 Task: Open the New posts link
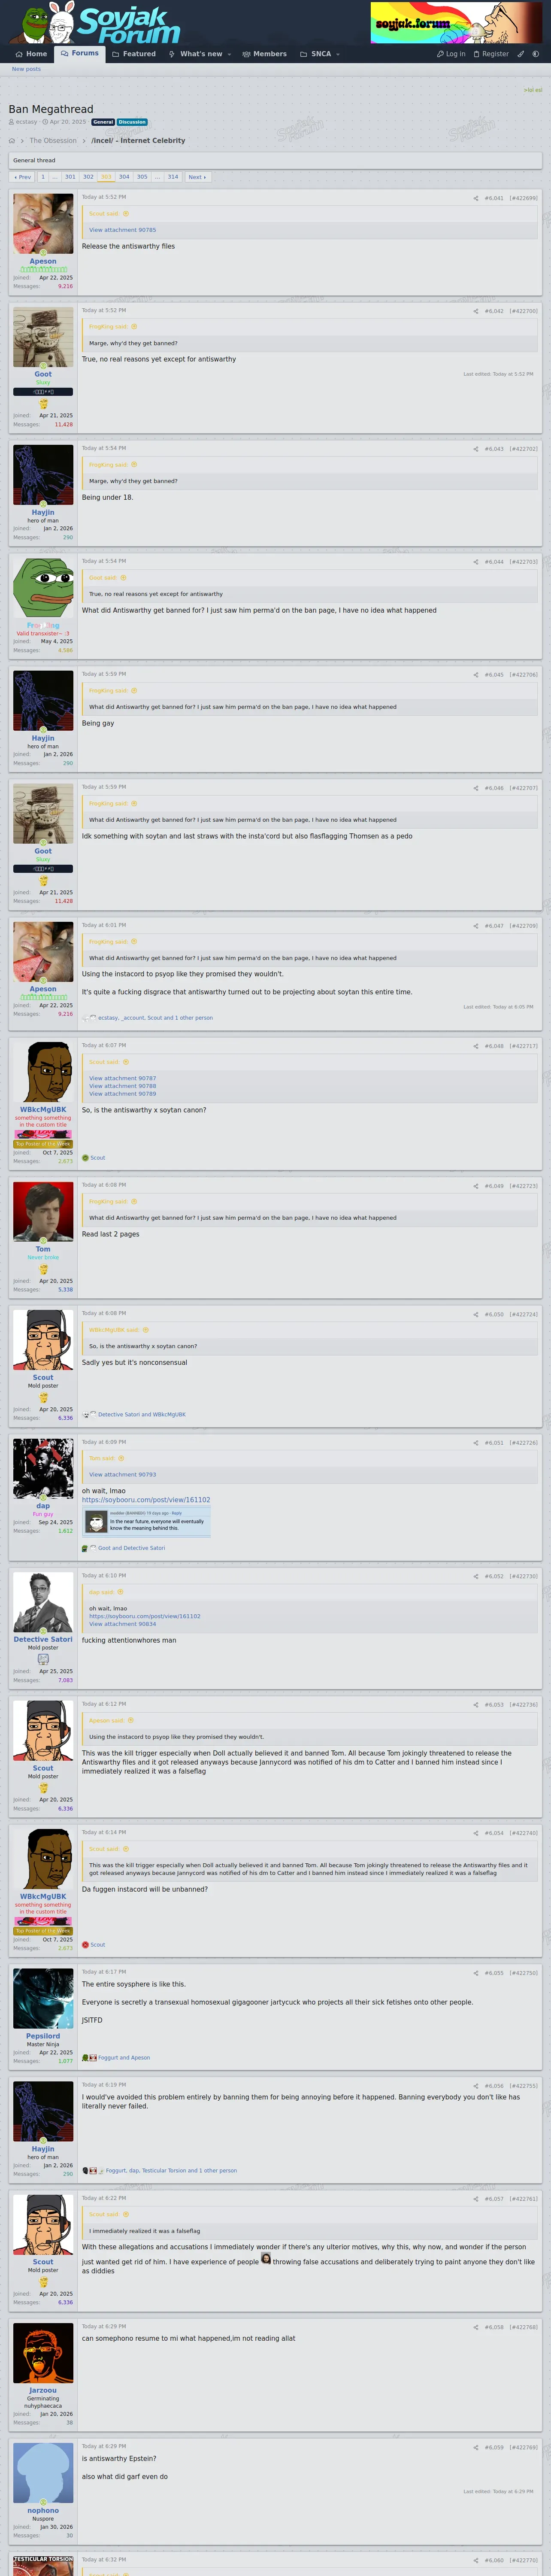pos(26,69)
